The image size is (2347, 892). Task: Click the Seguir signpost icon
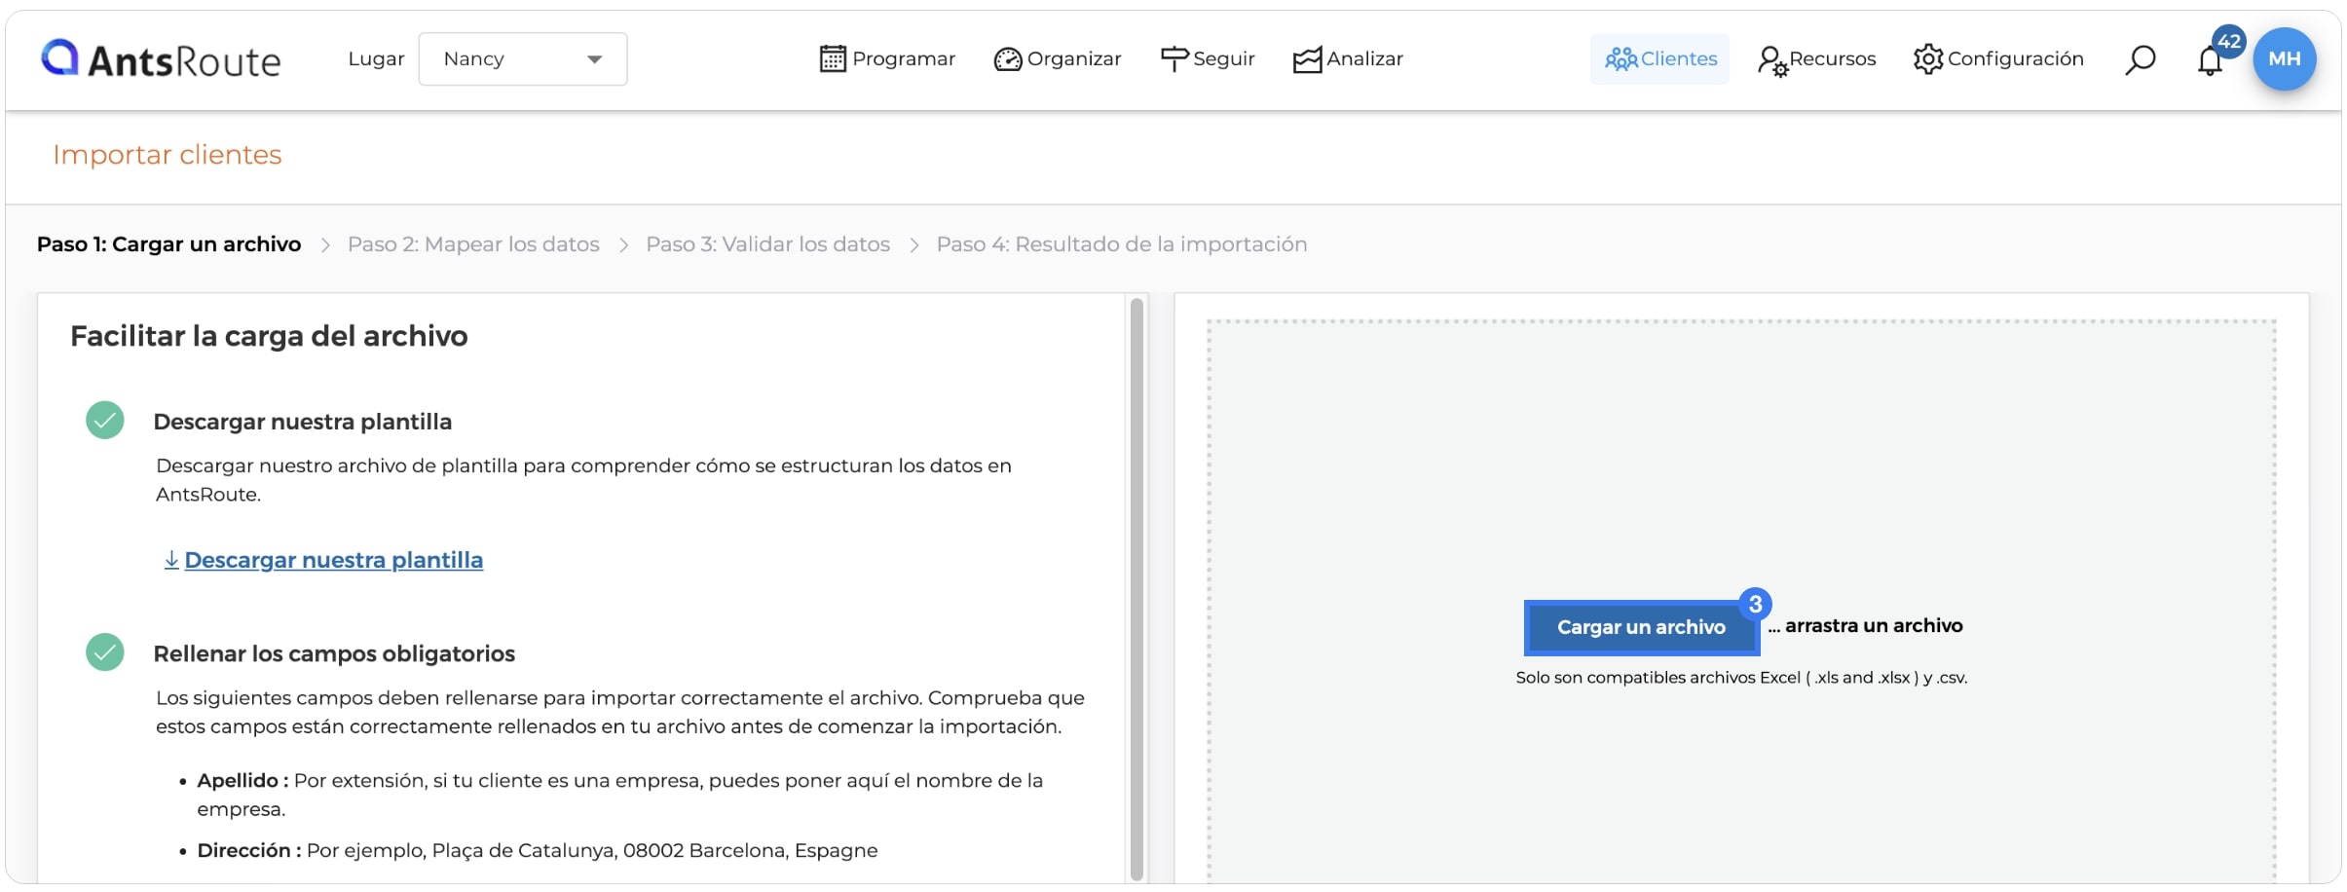1173,59
